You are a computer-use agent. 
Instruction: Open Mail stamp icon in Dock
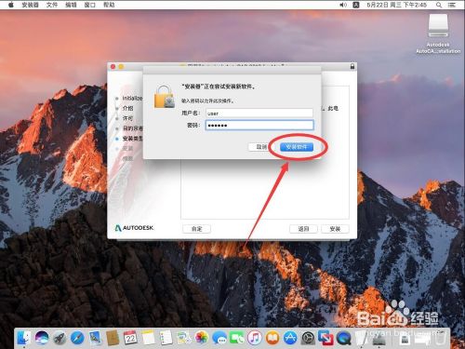tap(95, 338)
